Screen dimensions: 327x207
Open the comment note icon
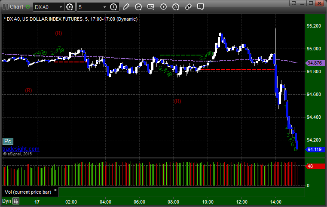pyautogui.click(x=200, y=7)
